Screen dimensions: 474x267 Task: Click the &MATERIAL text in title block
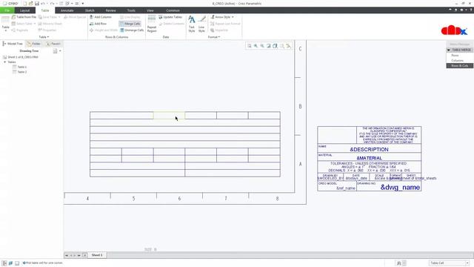coord(370,158)
